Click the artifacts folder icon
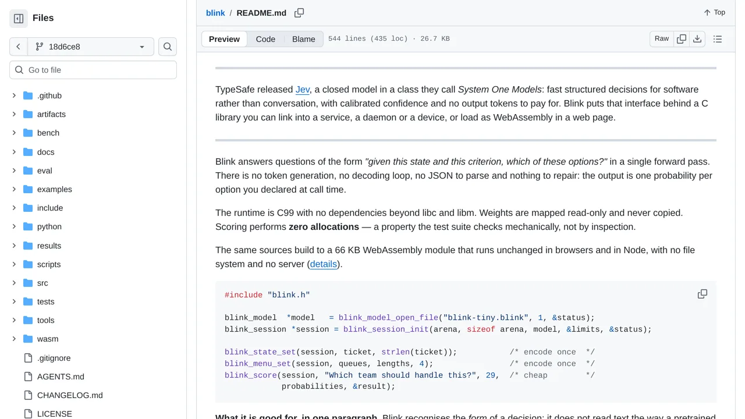Image resolution: width=745 pixels, height=419 pixels. (x=28, y=114)
